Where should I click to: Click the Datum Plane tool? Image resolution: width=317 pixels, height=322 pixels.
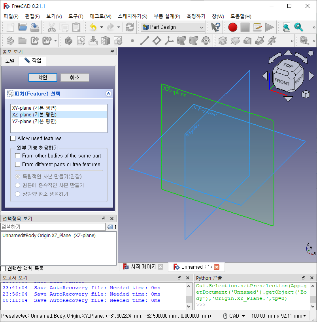coord(157,41)
